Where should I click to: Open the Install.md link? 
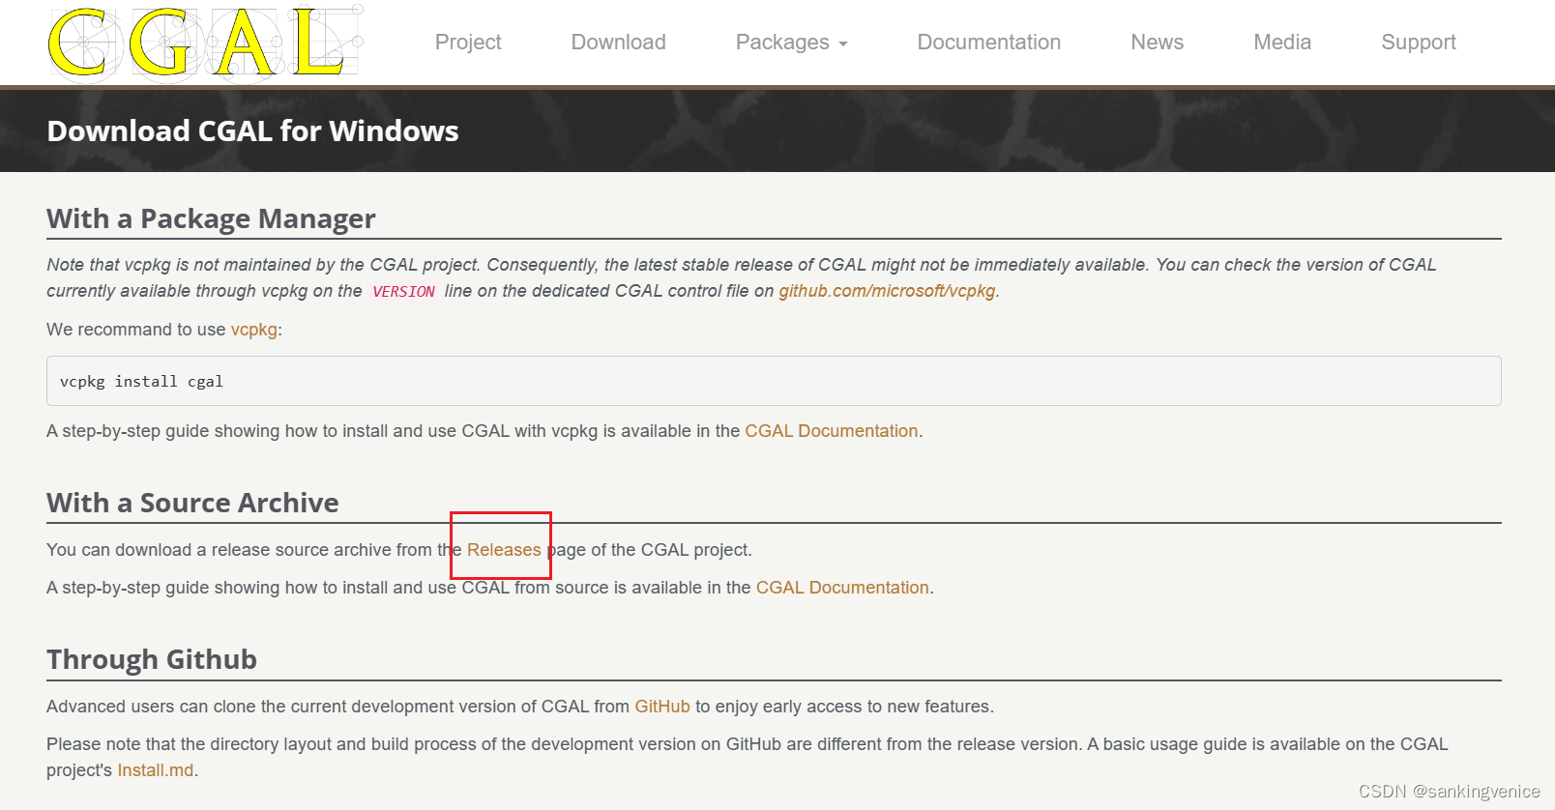tap(156, 770)
